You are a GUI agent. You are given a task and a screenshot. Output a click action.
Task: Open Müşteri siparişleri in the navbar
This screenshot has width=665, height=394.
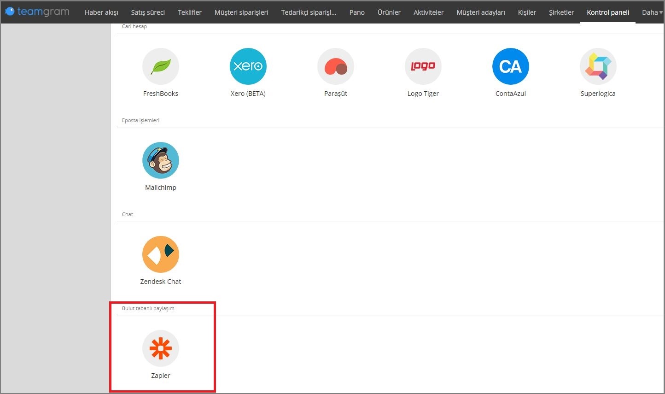[x=241, y=12]
